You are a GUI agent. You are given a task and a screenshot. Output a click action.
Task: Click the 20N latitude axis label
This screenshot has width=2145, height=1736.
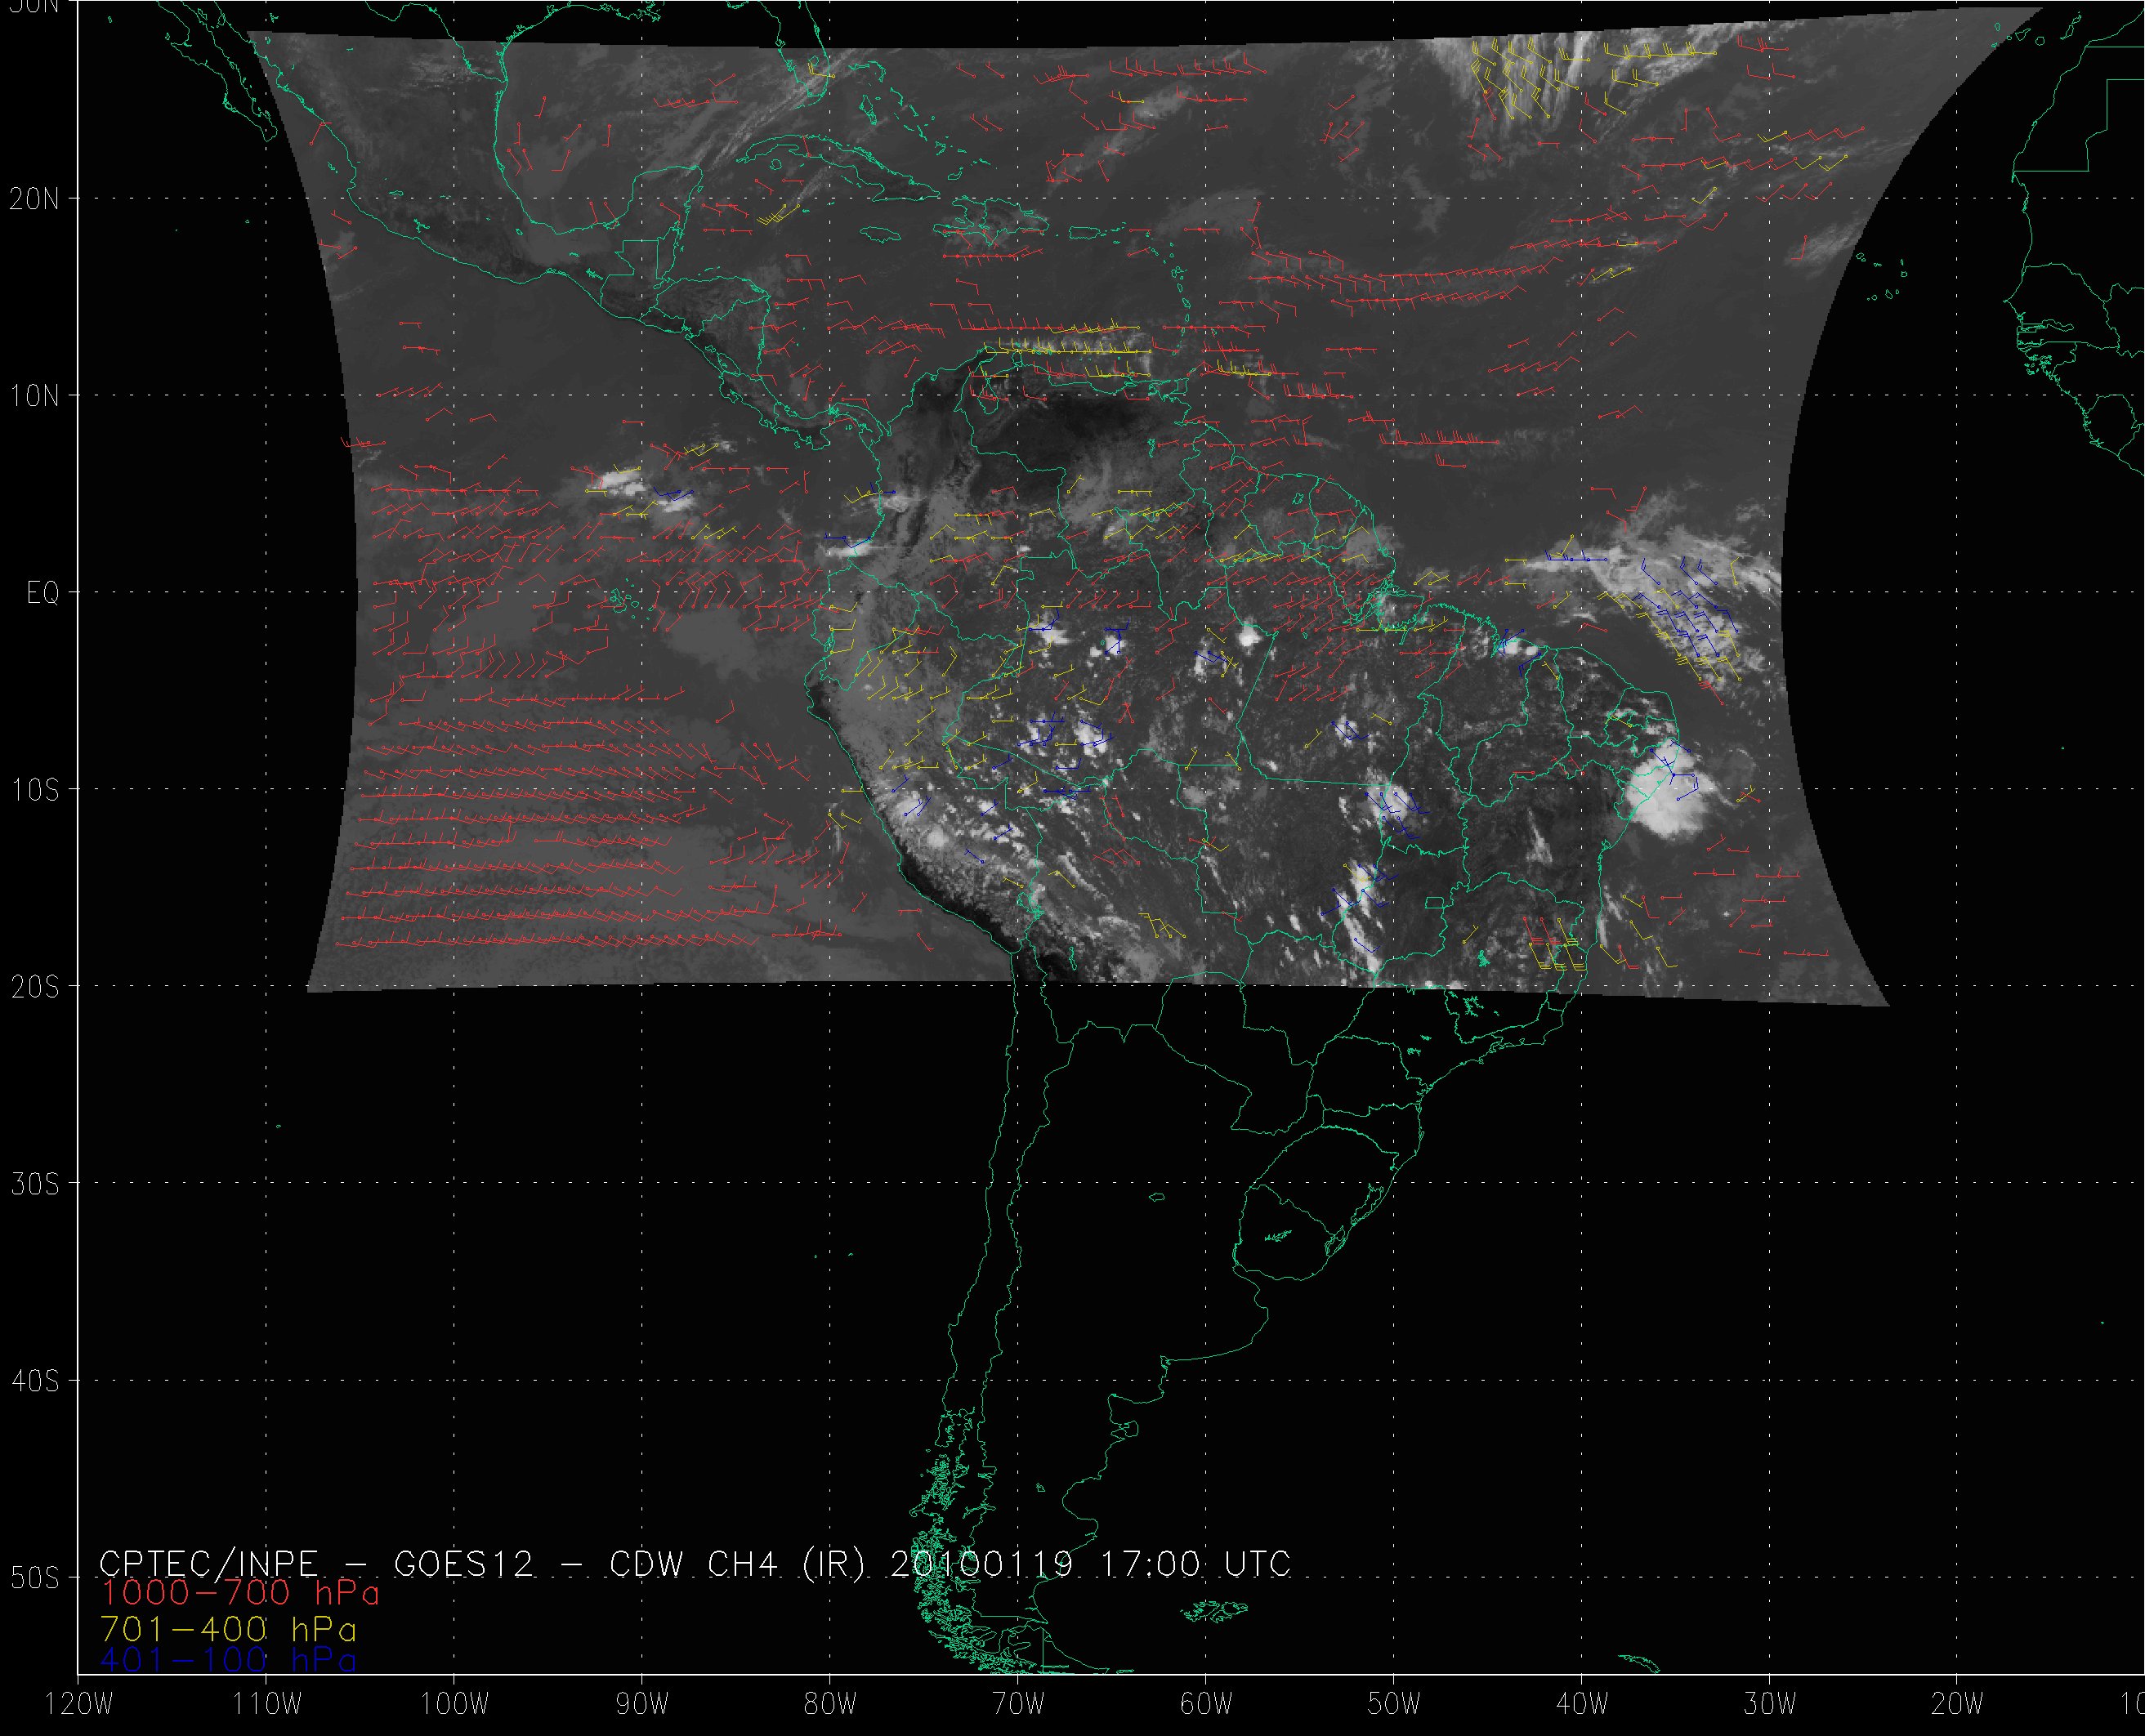tap(34, 199)
